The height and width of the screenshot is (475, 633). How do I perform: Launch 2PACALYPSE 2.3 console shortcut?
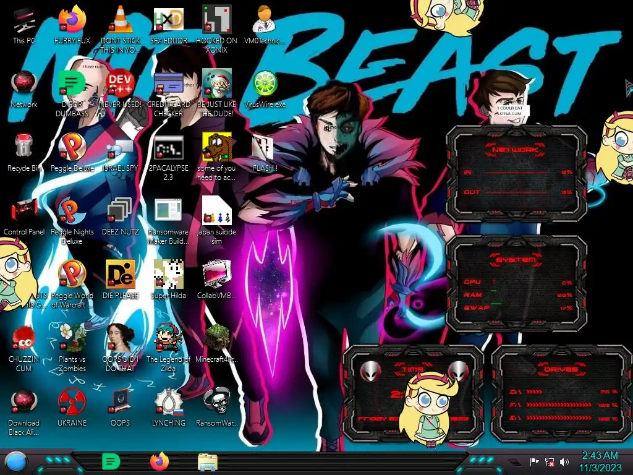168,158
